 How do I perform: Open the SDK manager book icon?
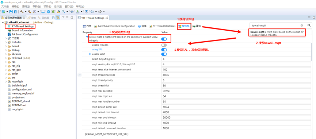coord(72,12)
